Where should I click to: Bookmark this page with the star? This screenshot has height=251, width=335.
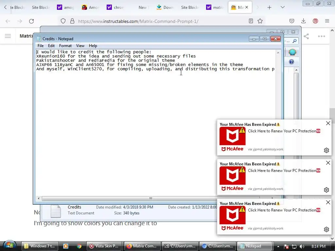tap(260, 21)
